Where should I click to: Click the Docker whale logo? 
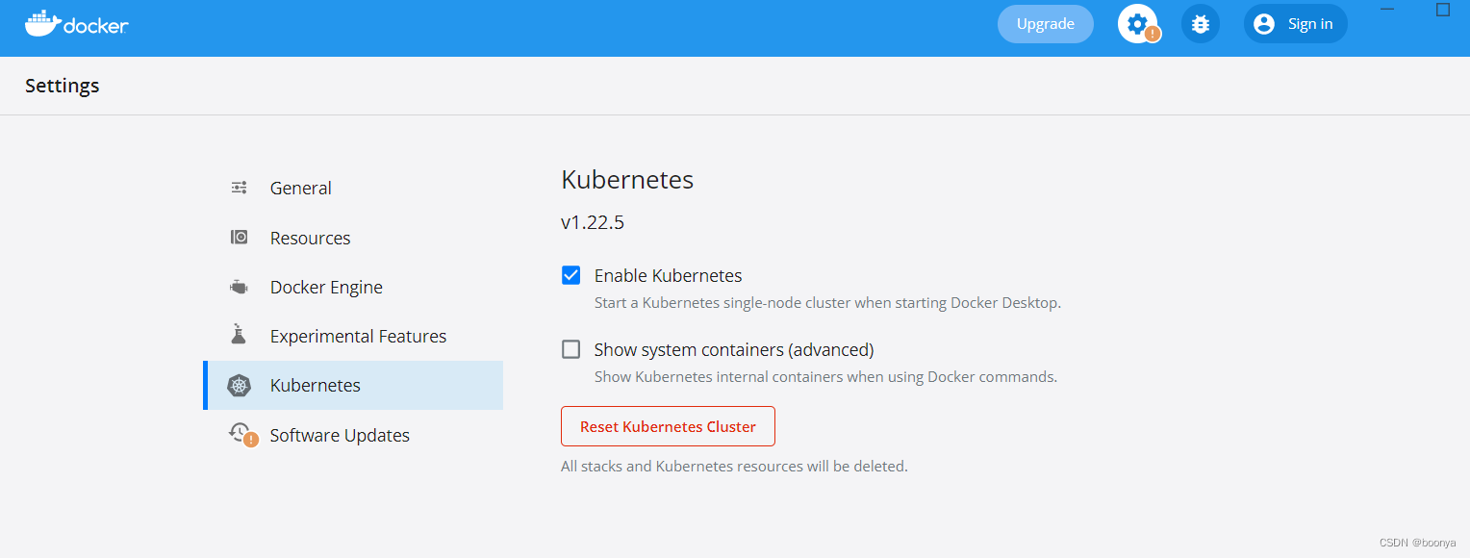click(x=41, y=24)
